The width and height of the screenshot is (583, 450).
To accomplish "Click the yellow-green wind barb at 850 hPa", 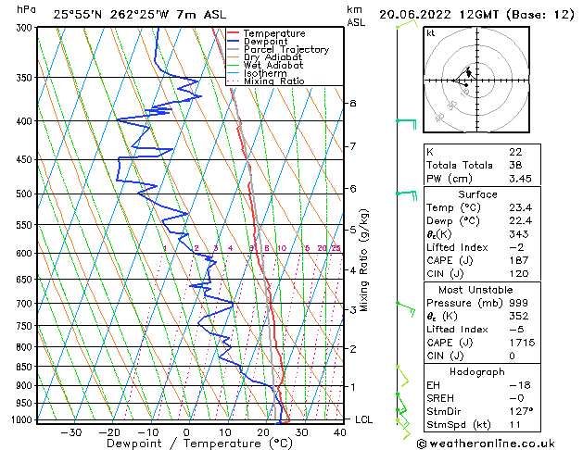I will pyautogui.click(x=402, y=376).
